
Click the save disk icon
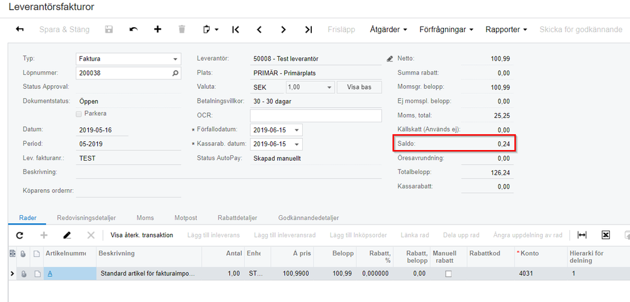[109, 29]
